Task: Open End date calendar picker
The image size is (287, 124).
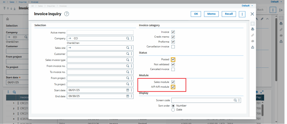Action: pos(128,96)
